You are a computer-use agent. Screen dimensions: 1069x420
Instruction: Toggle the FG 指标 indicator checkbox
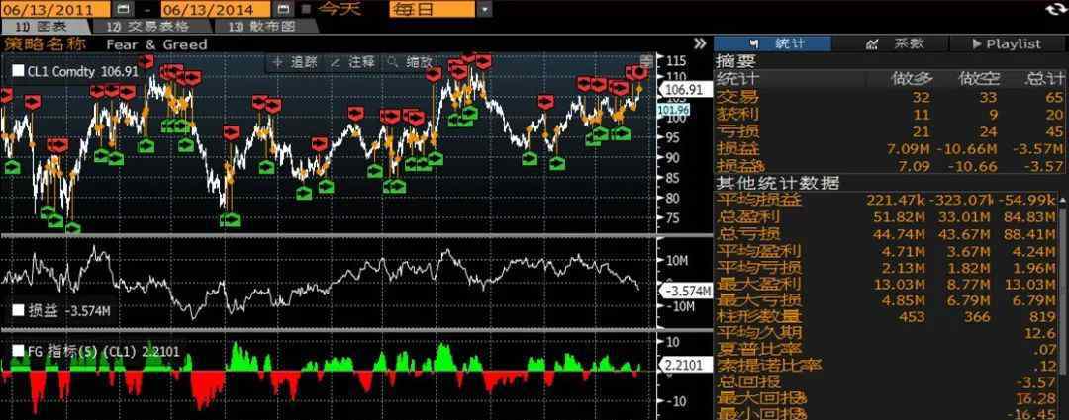point(17,350)
